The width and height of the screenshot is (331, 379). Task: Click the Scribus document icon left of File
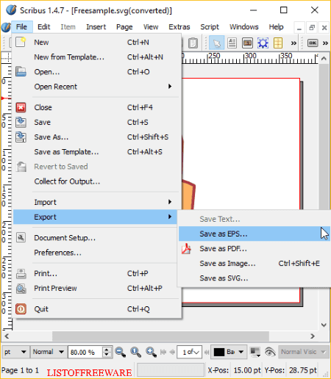[5, 27]
